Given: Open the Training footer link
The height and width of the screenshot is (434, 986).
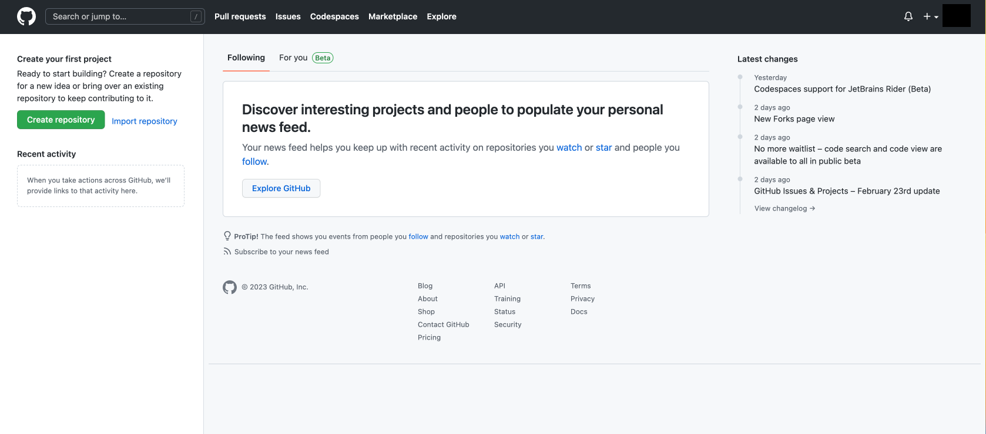Looking at the screenshot, I should [508, 299].
